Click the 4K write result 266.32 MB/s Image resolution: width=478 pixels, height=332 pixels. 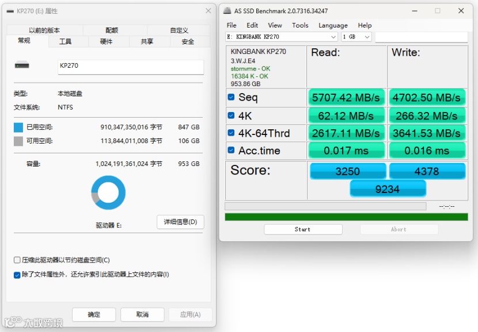427,116
